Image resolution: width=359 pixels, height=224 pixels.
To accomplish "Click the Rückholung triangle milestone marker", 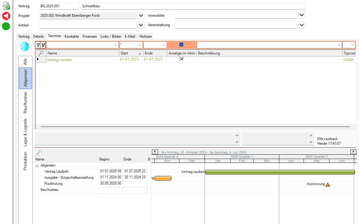I will [328, 184].
